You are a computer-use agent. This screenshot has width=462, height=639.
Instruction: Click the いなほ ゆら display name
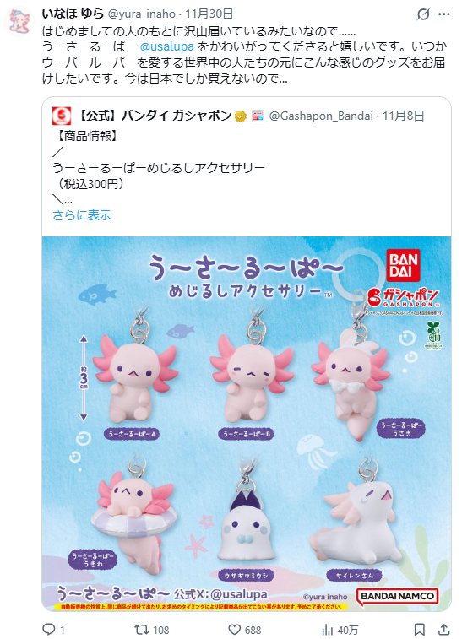click(73, 14)
